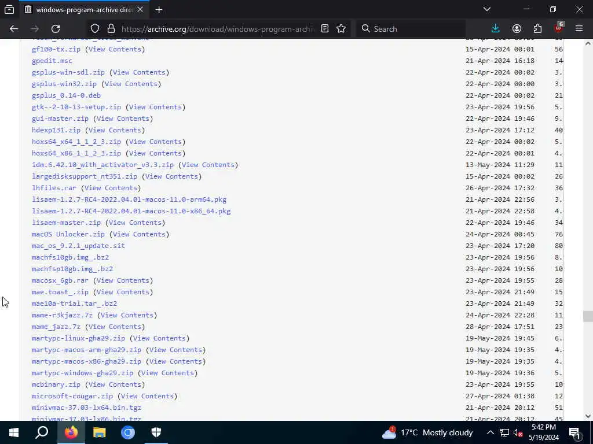Close the windows-program-archive tab
The height and width of the screenshot is (444, 593).
pyautogui.click(x=140, y=9)
